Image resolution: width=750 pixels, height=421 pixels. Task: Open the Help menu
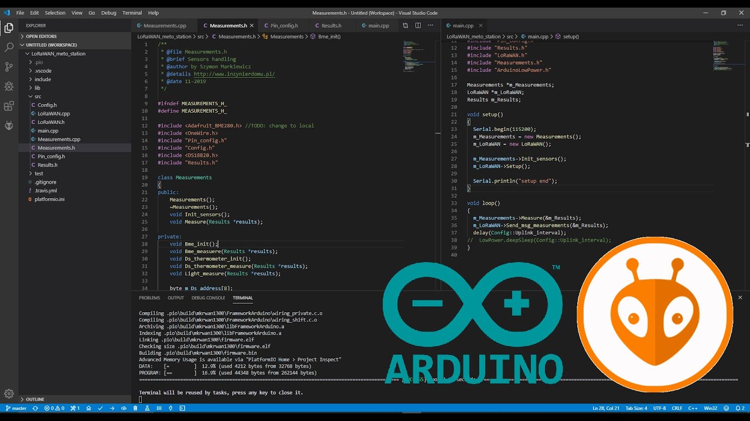[x=153, y=13]
